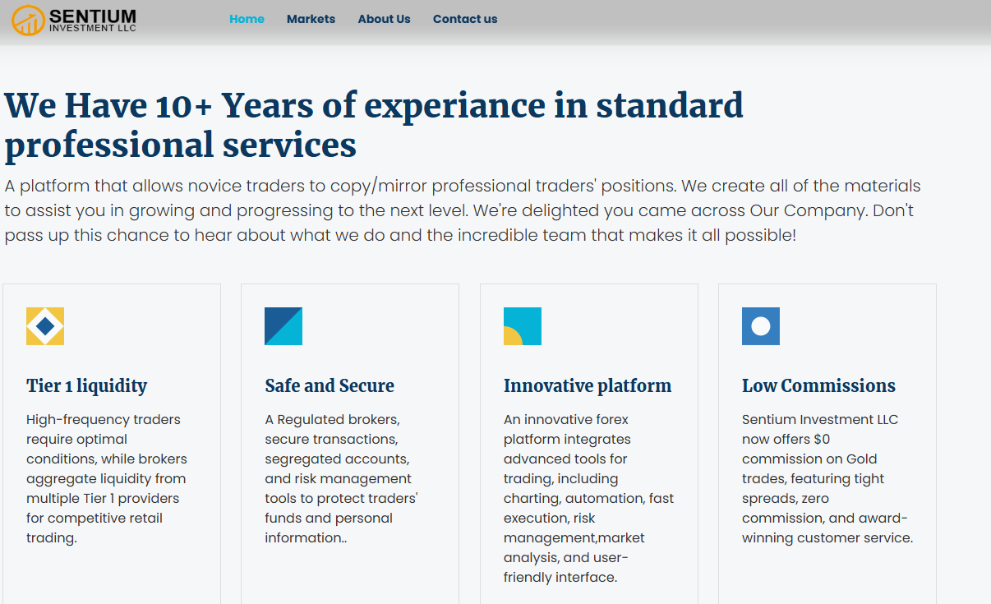
Task: Select the Innovative platform card heading
Action: (588, 385)
